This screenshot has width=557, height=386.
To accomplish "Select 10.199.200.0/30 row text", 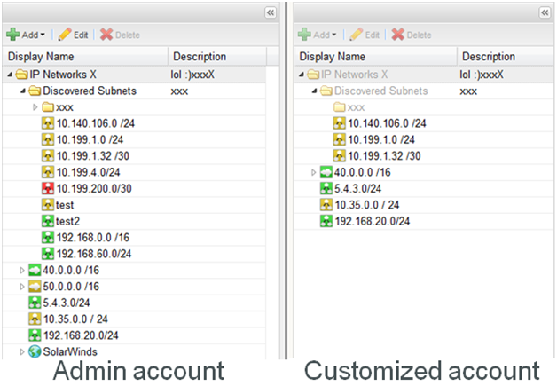I will [x=94, y=189].
